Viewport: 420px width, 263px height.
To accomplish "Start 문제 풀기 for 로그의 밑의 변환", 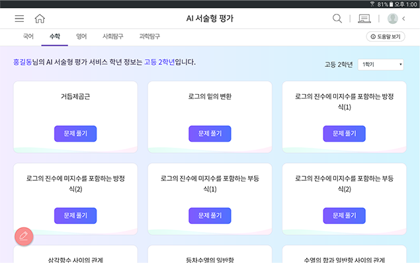I will (210, 134).
